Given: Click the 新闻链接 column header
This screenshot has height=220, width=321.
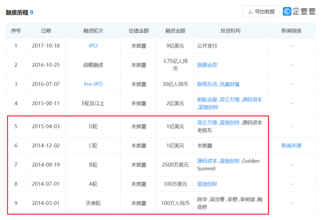Looking at the screenshot, I should click(x=291, y=31).
